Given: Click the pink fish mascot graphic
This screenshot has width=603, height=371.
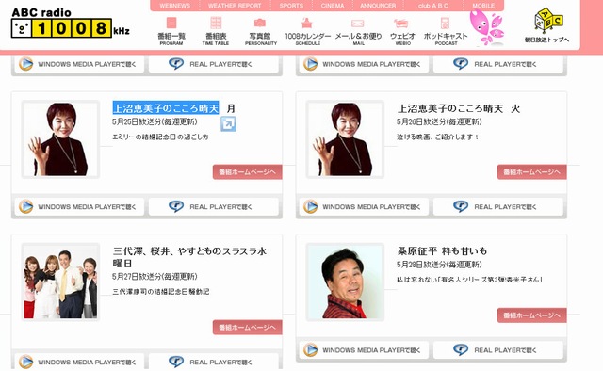Looking at the screenshot, I should [486, 27].
